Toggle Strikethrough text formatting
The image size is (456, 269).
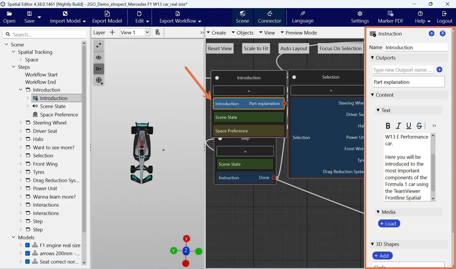[419, 126]
